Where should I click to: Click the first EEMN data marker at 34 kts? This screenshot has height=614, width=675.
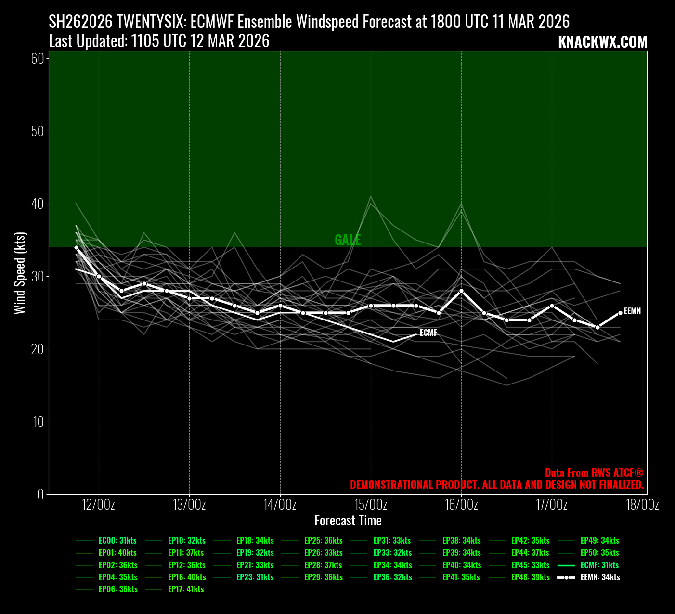pos(76,247)
